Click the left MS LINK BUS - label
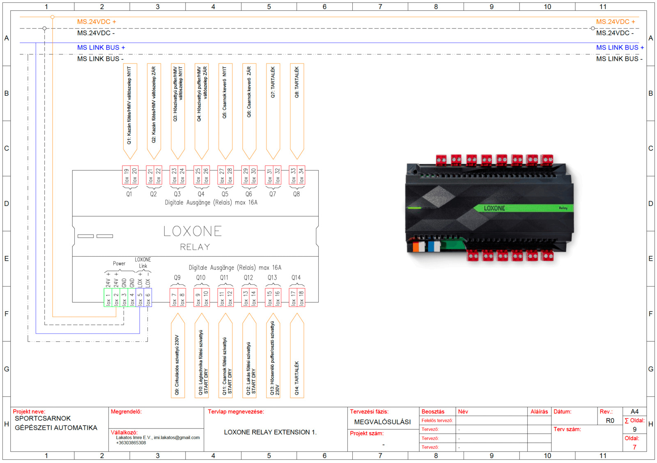The image size is (657, 463). pyautogui.click(x=100, y=59)
